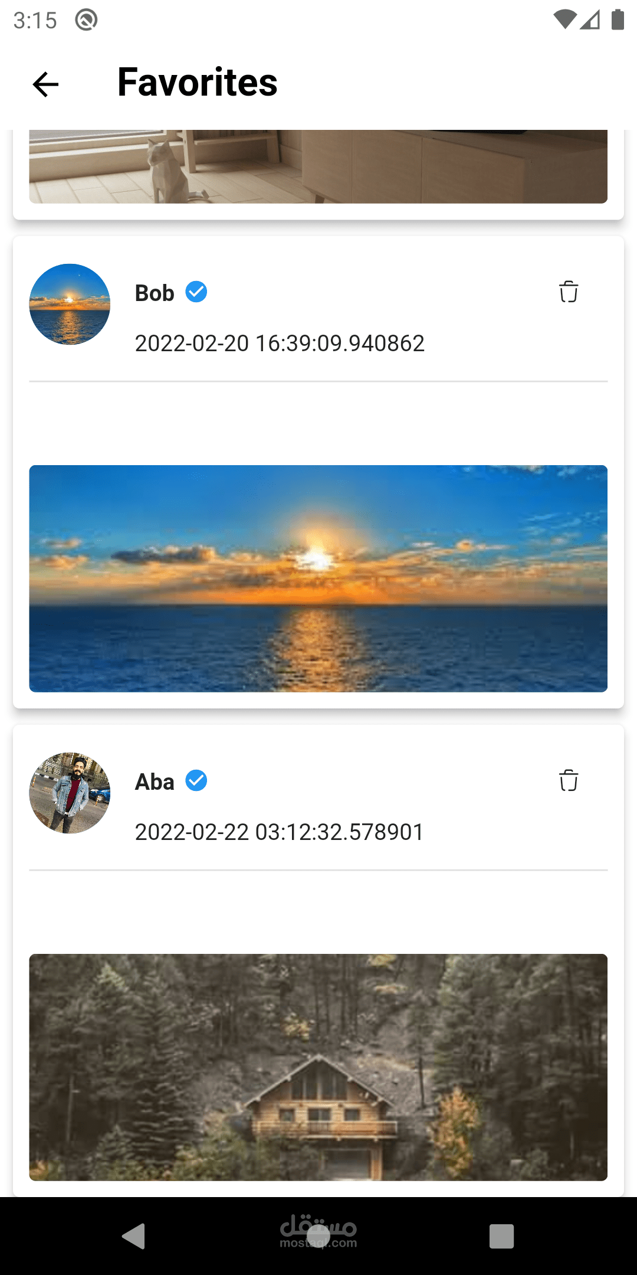The image size is (637, 1275).
Task: Tap the back arrow in the header
Action: [45, 84]
